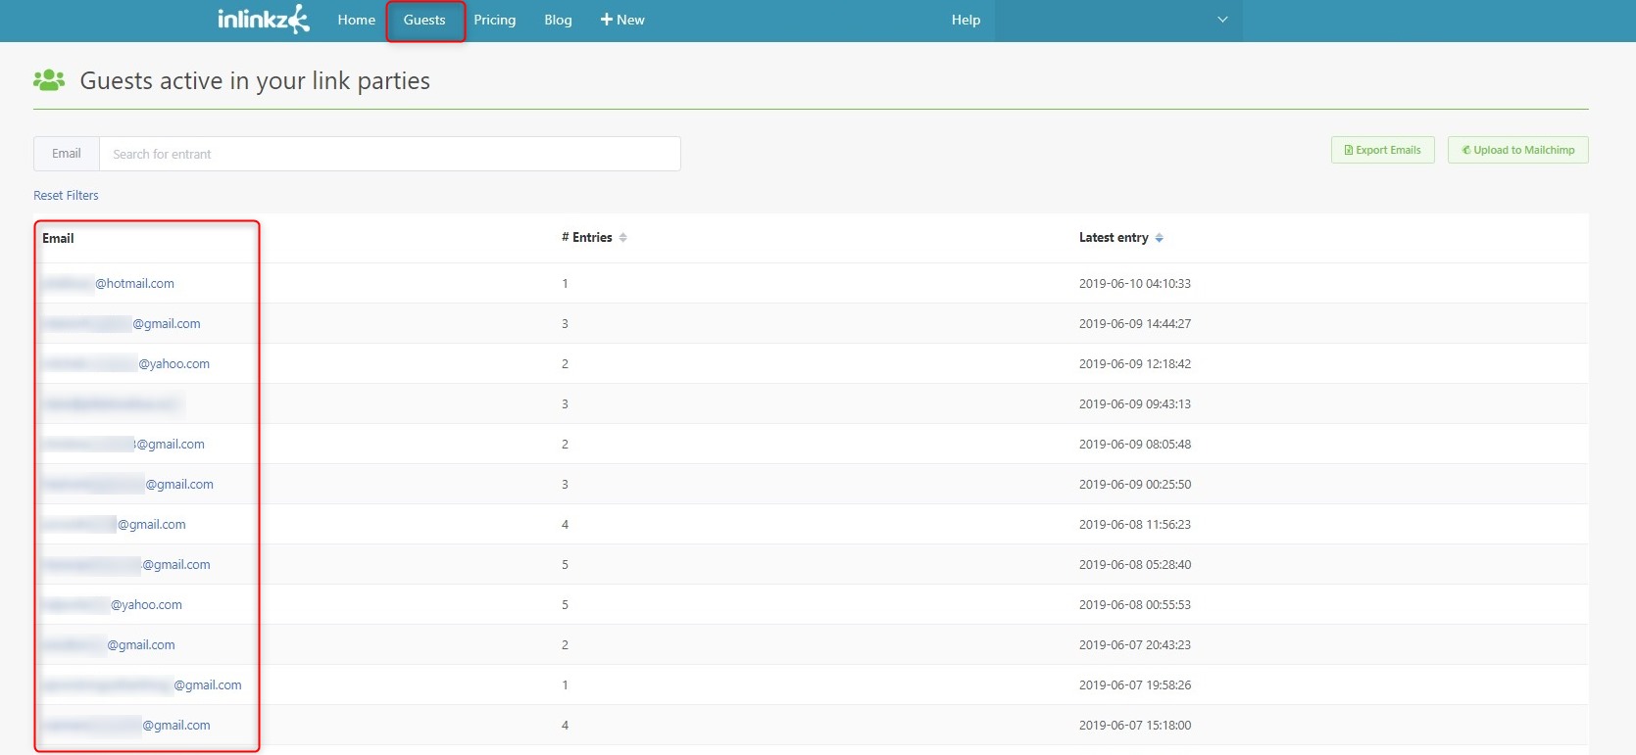Select timestamp 2019-06-08 11:56:23
The image size is (1636, 755).
click(1135, 525)
